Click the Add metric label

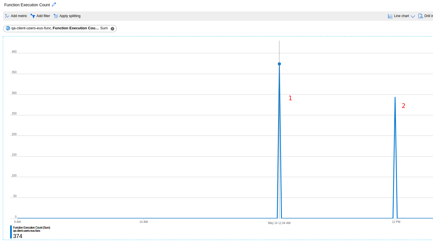19,16
